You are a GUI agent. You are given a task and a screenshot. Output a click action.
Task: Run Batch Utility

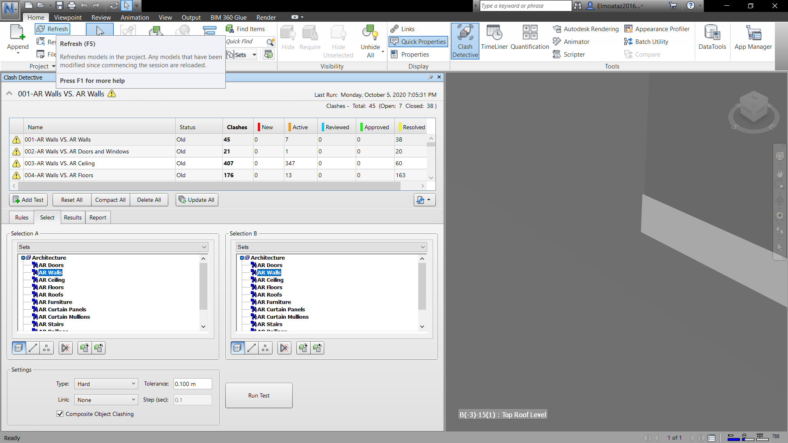(651, 41)
